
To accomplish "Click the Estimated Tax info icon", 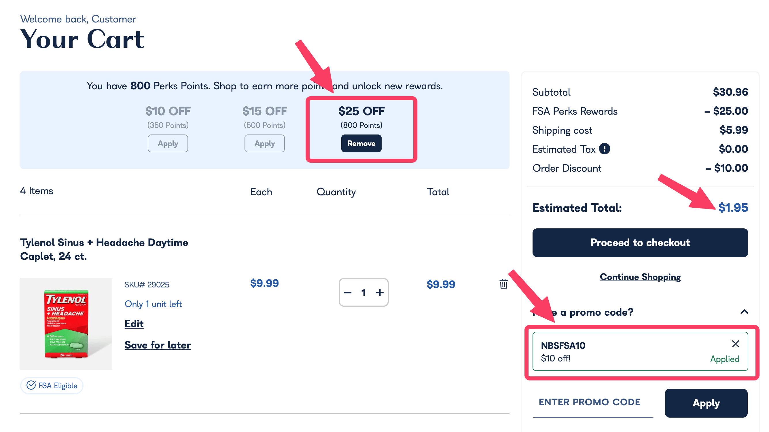I will pyautogui.click(x=605, y=149).
